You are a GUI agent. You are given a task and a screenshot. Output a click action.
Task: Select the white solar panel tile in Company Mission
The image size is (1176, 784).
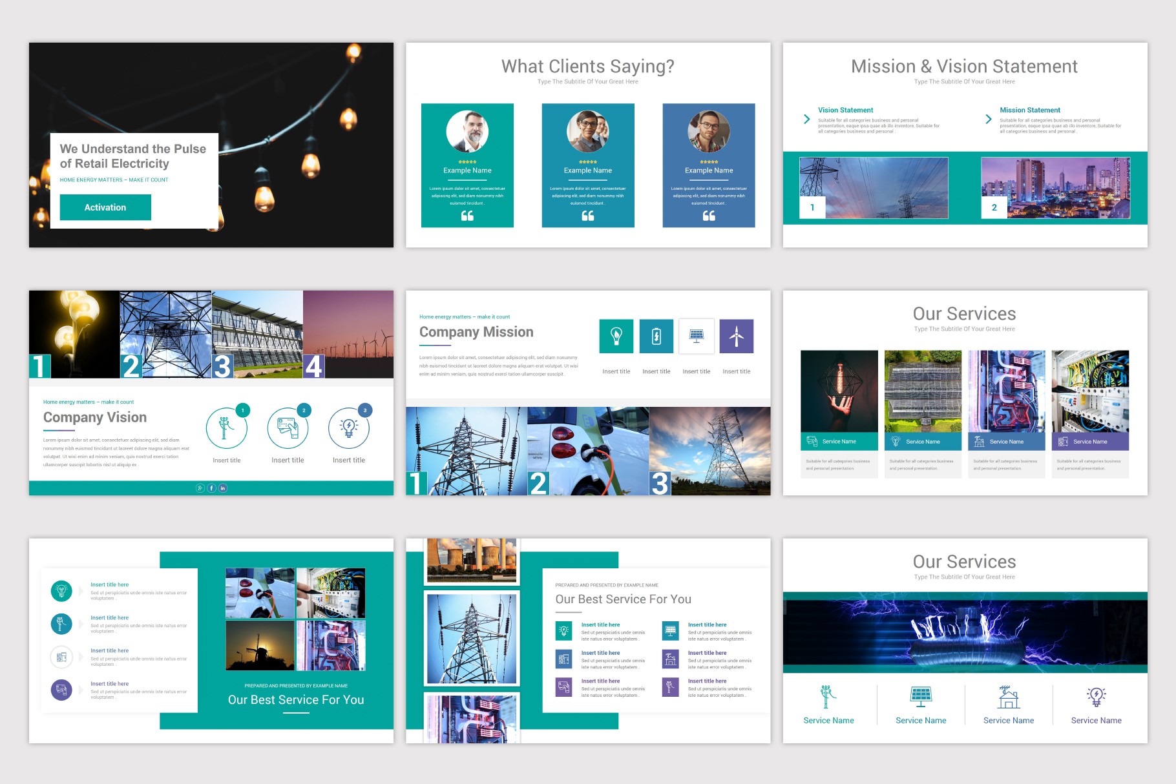pos(696,336)
